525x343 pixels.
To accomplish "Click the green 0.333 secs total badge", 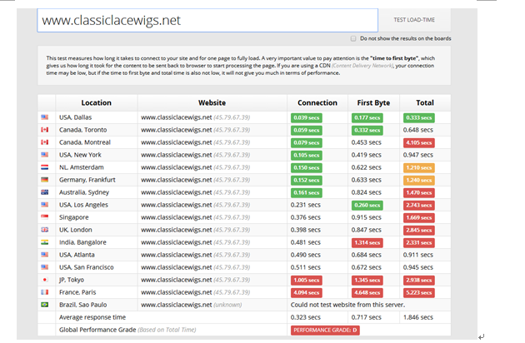I will 419,117.
